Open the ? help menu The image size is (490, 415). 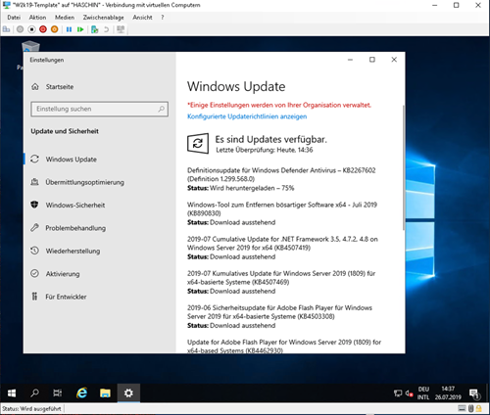pos(163,18)
